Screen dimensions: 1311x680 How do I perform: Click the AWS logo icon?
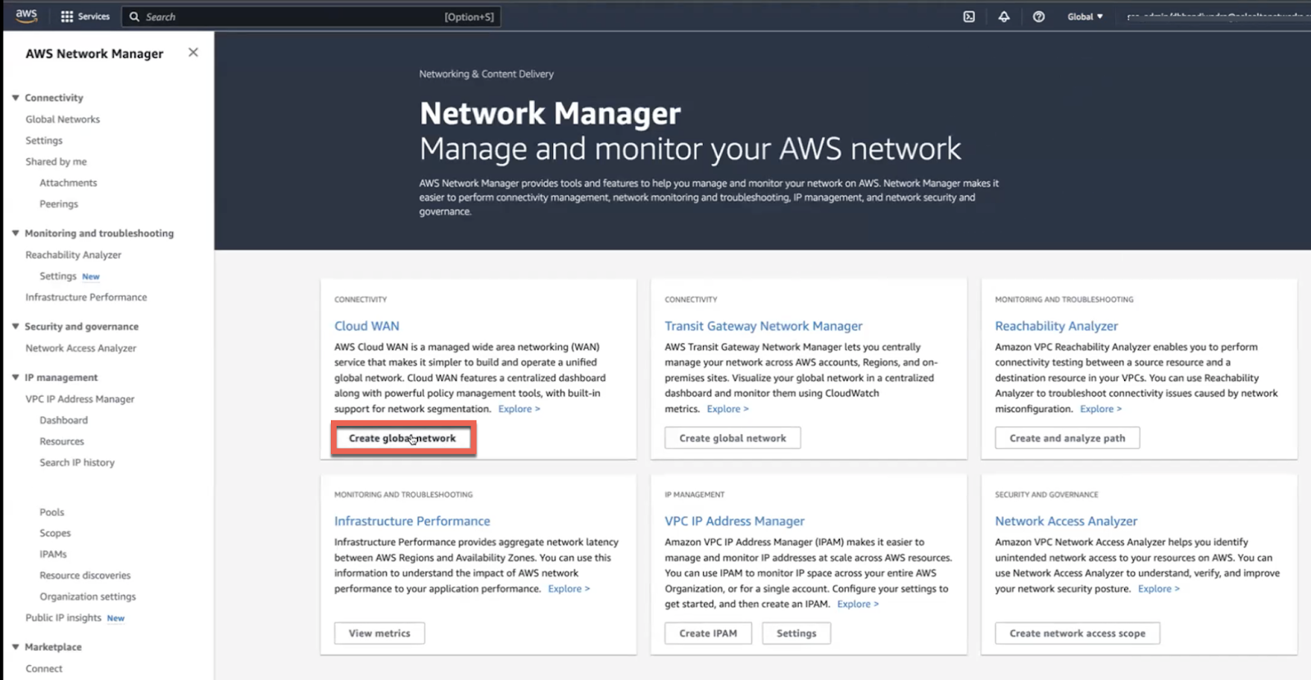(x=26, y=16)
